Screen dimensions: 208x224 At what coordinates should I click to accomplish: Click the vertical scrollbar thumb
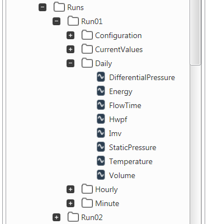pos(195,32)
